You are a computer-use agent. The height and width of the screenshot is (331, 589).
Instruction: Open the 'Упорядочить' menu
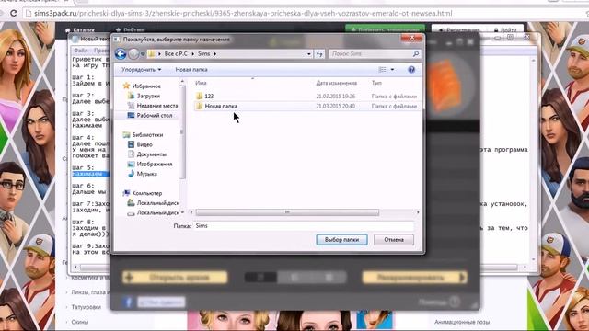pos(141,70)
